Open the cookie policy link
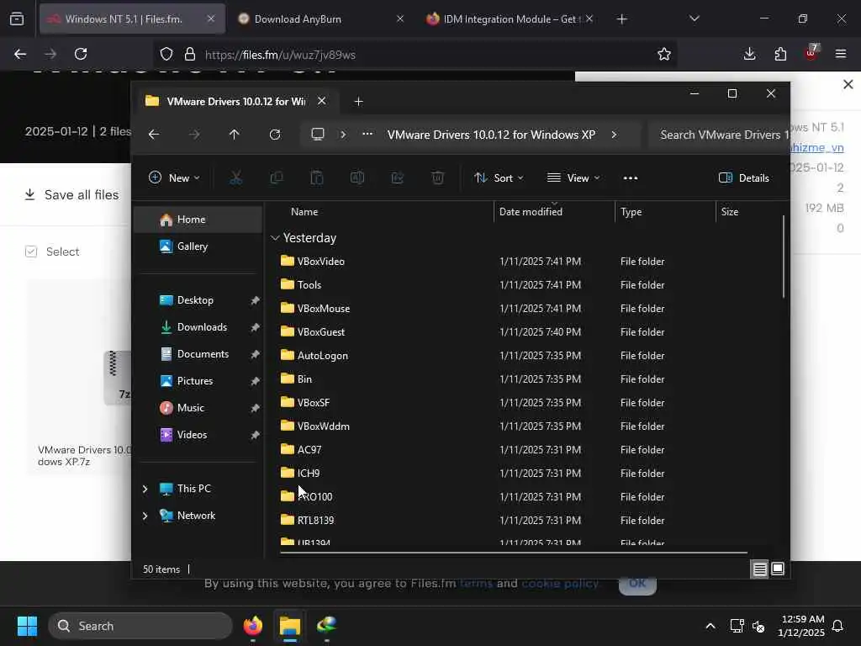Viewport: 861px width, 646px height. (559, 584)
